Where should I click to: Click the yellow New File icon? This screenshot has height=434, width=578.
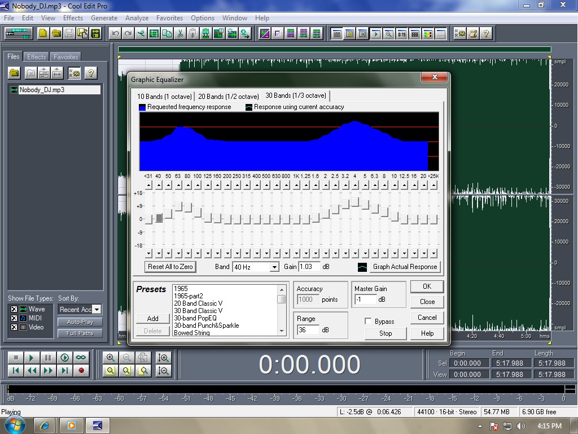click(43, 34)
